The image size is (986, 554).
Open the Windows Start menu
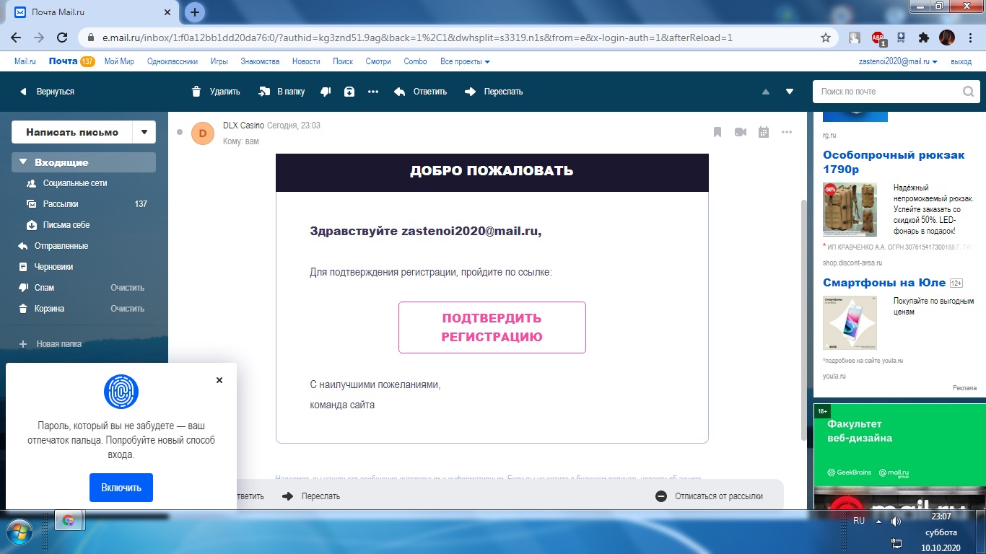coord(19,532)
